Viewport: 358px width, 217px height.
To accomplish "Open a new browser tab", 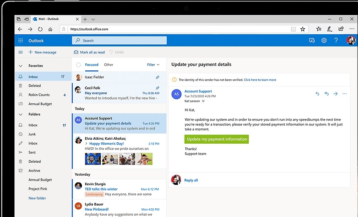I will pyautogui.click(x=85, y=19).
